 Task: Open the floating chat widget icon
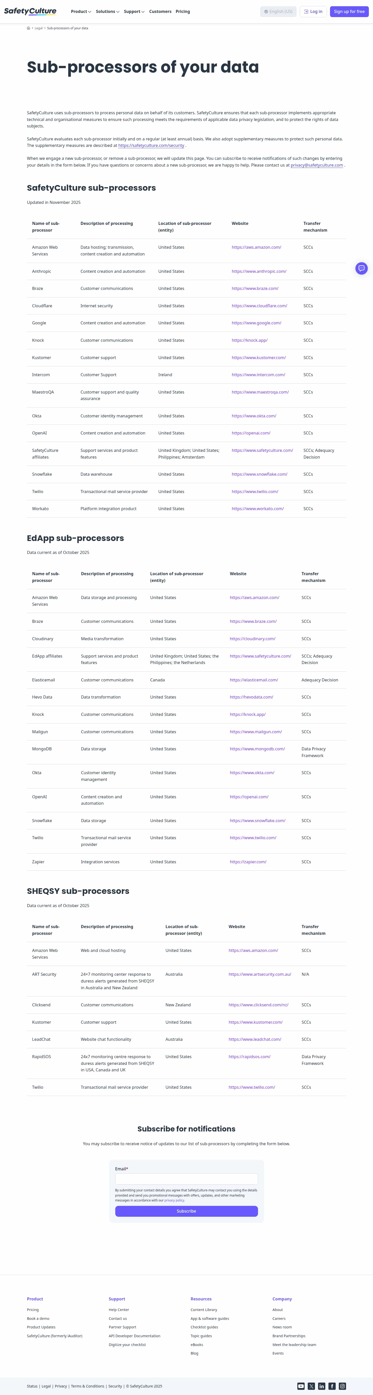pos(361,268)
